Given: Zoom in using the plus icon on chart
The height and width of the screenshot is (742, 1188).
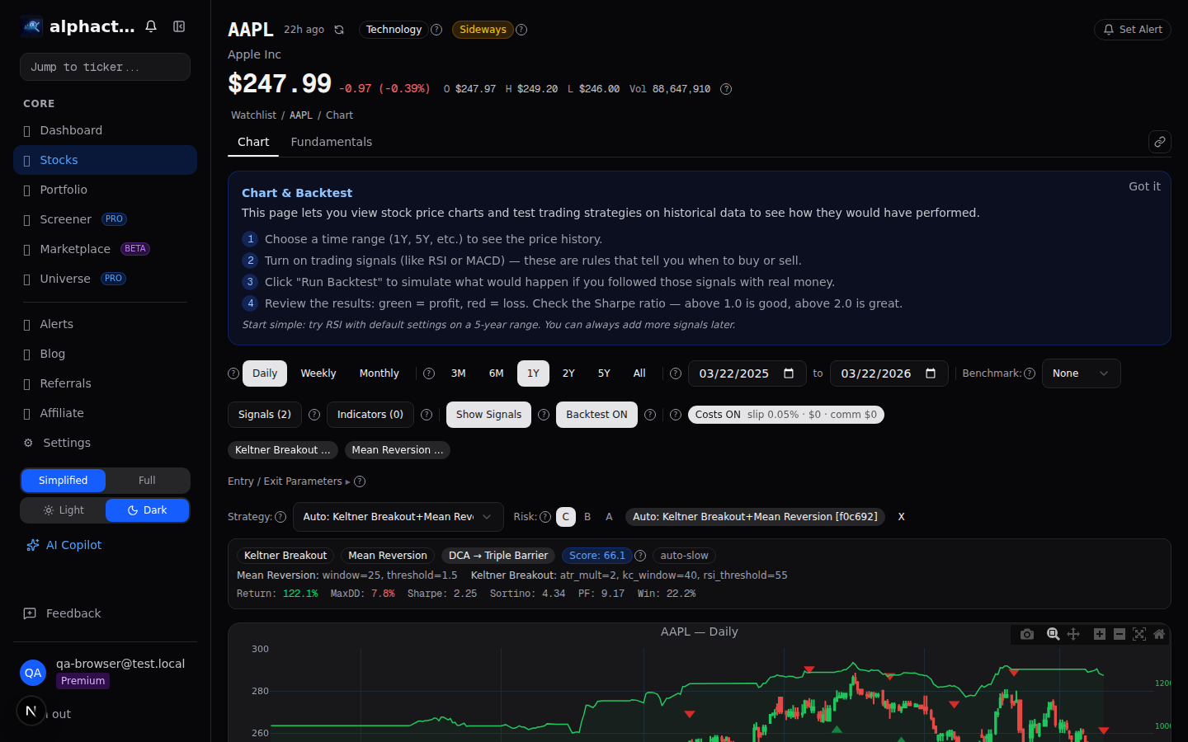Looking at the screenshot, I should (1100, 634).
